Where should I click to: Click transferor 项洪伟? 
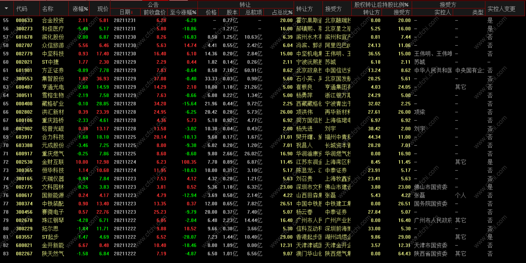[304, 112]
